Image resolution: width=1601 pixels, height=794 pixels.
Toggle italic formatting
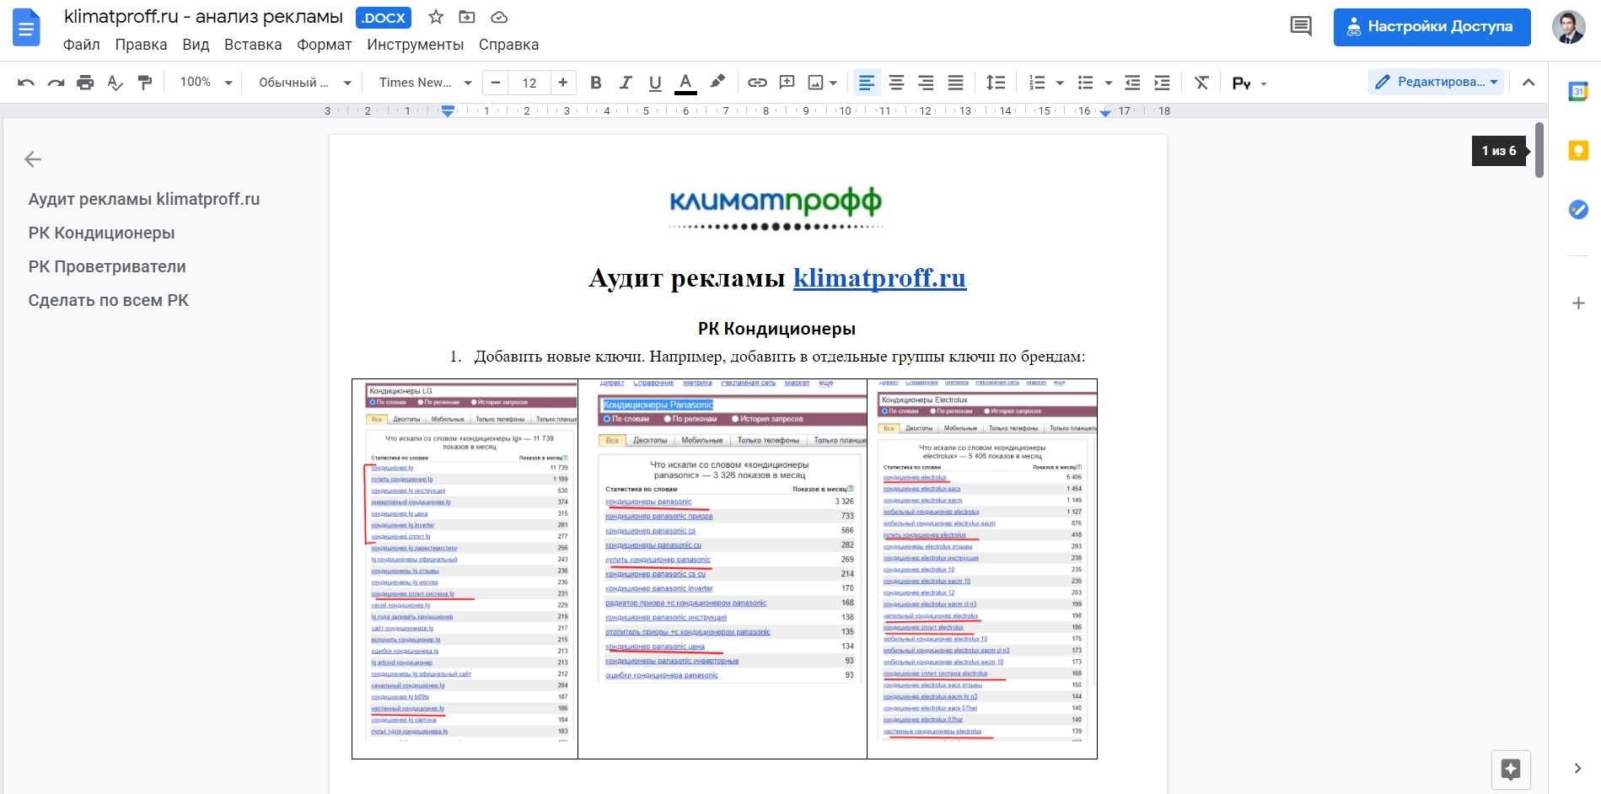[625, 82]
